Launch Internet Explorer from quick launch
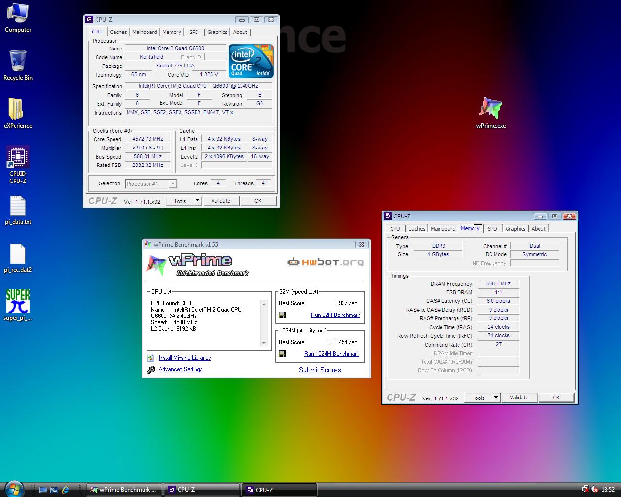 (66, 490)
